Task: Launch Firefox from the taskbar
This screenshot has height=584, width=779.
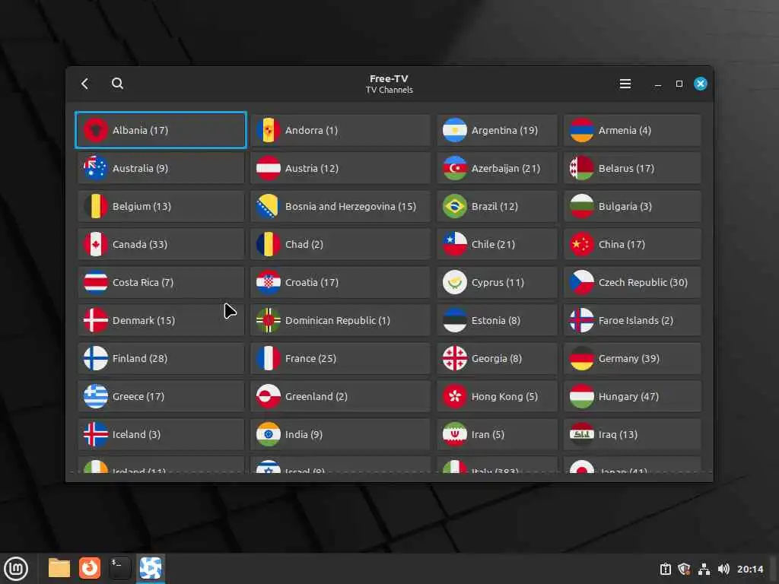Action: [90, 568]
